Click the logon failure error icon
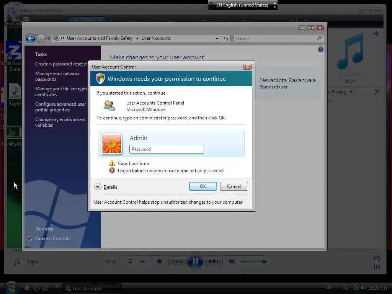 click(x=112, y=170)
